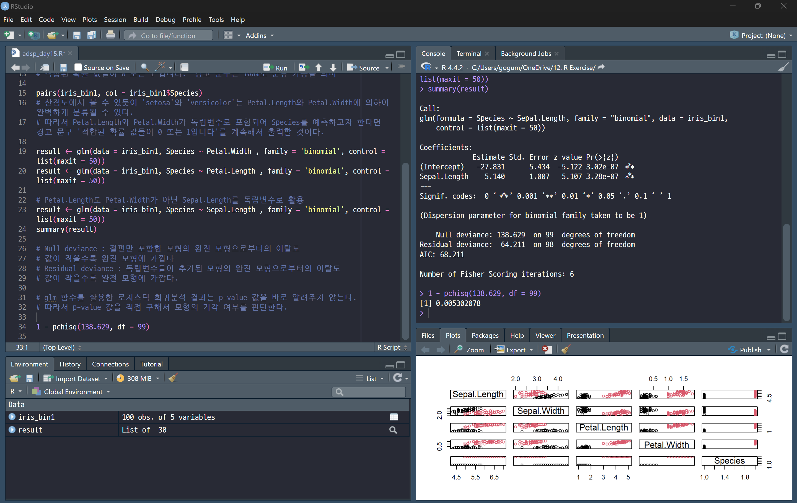The height and width of the screenshot is (503, 797).
Task: Minimize the Plots pane
Action: point(771,337)
